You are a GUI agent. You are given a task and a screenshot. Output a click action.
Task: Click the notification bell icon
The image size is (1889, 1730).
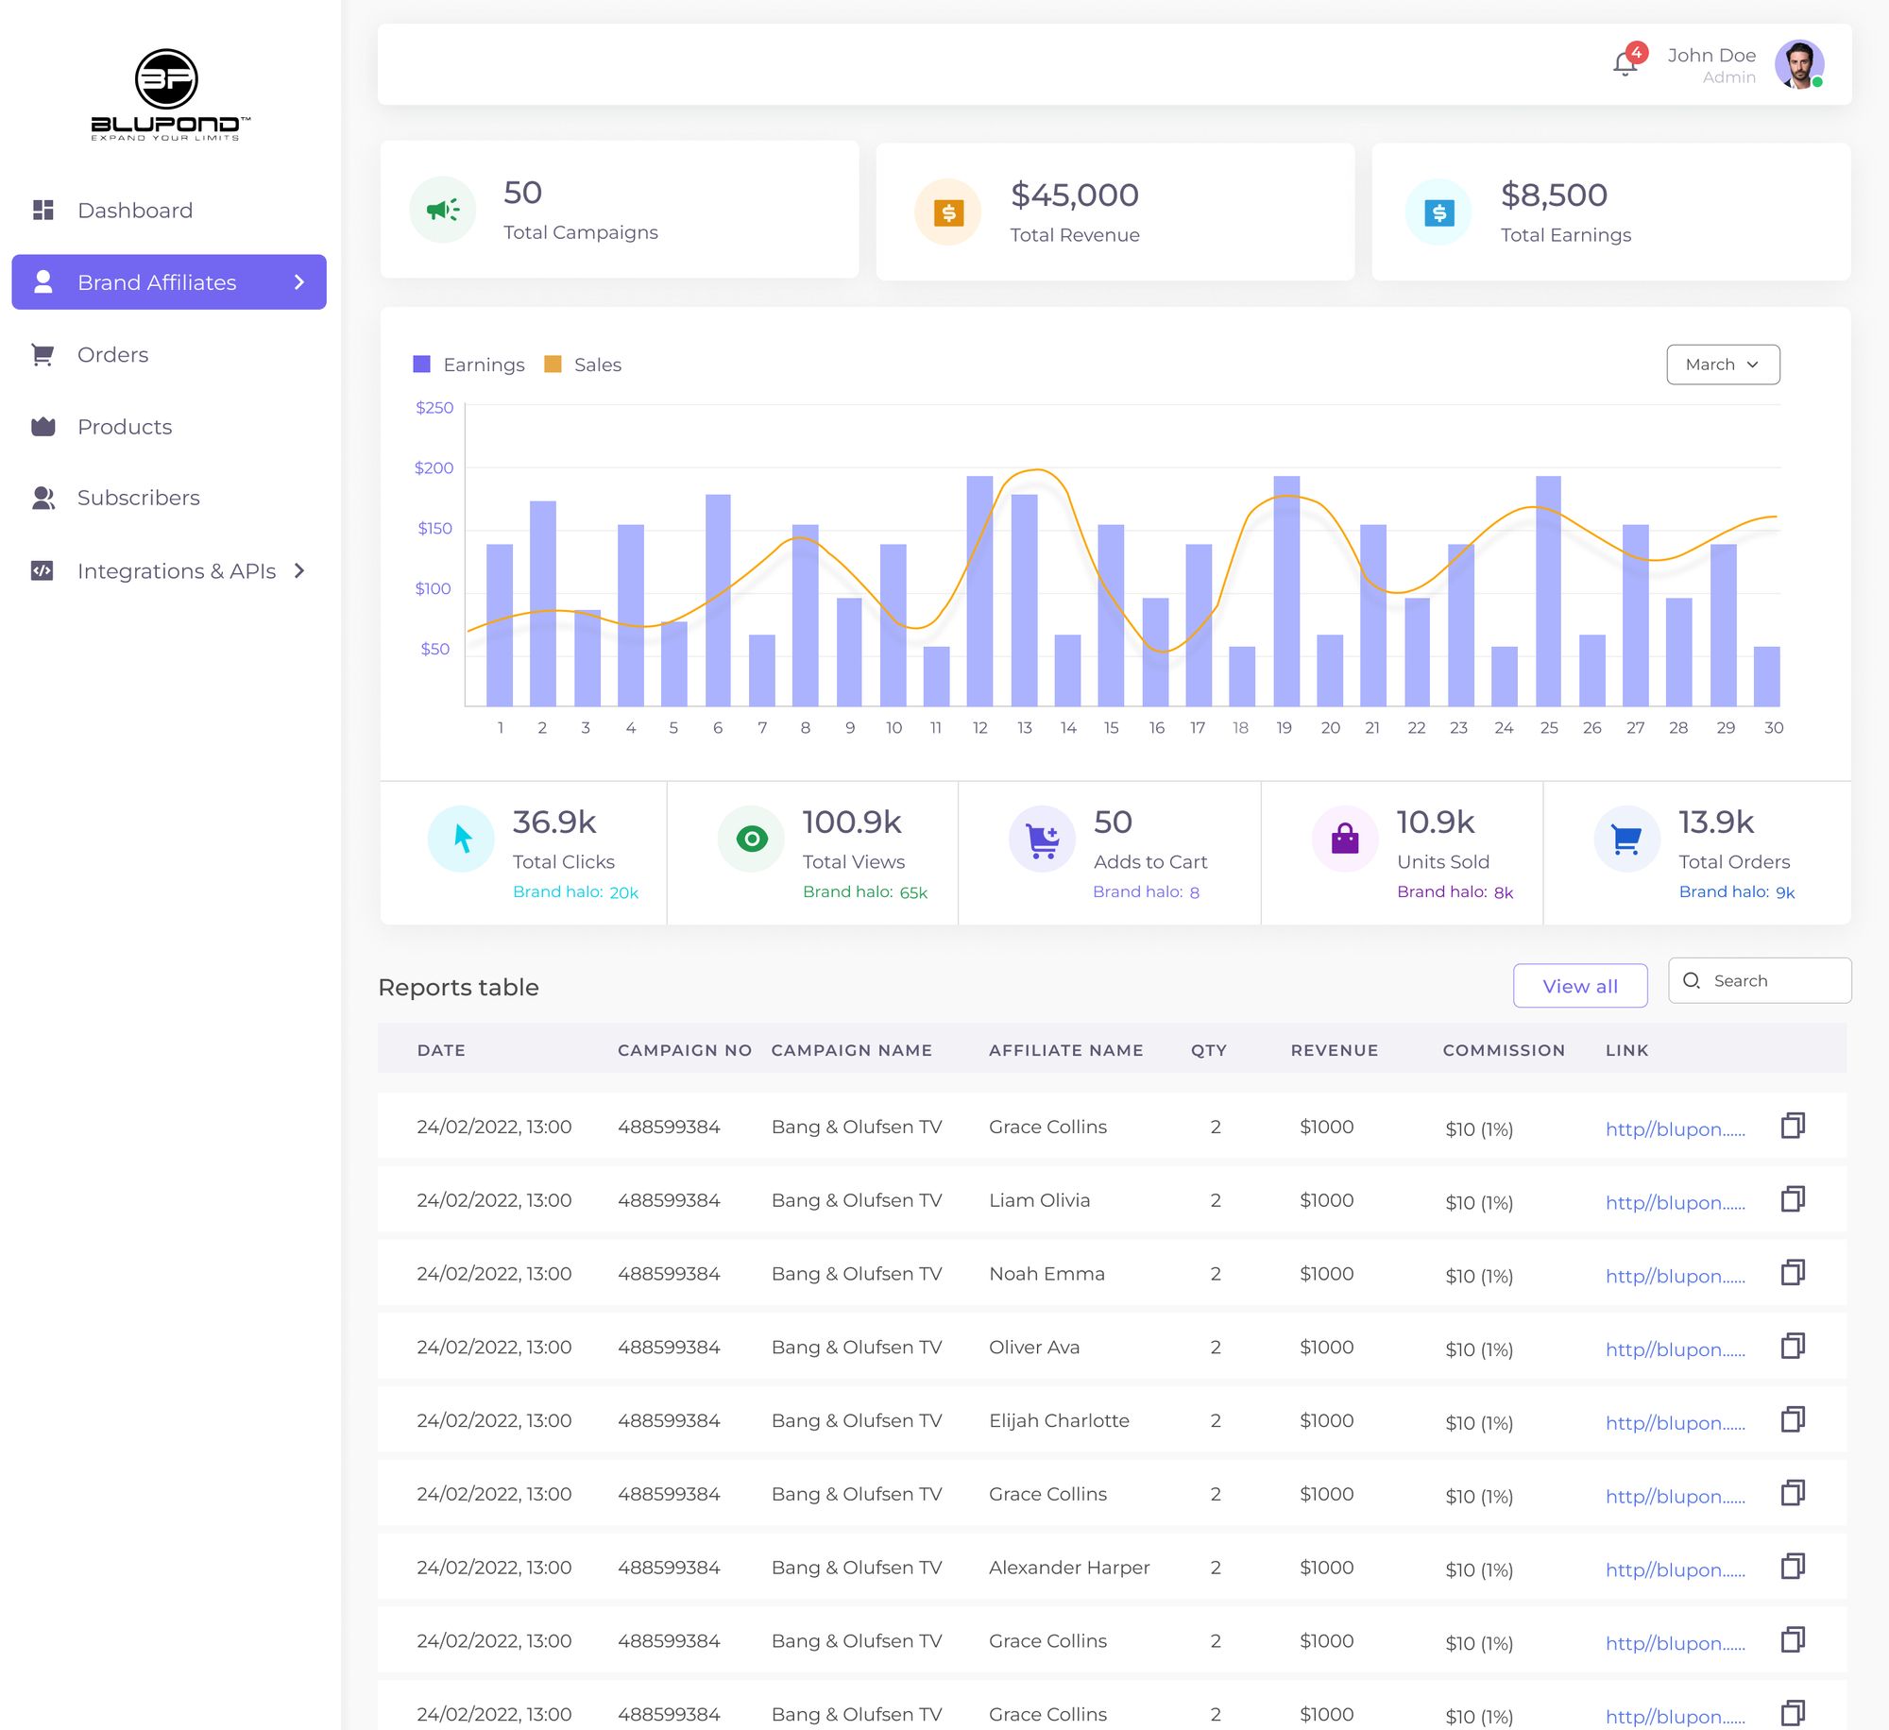[x=1625, y=64]
